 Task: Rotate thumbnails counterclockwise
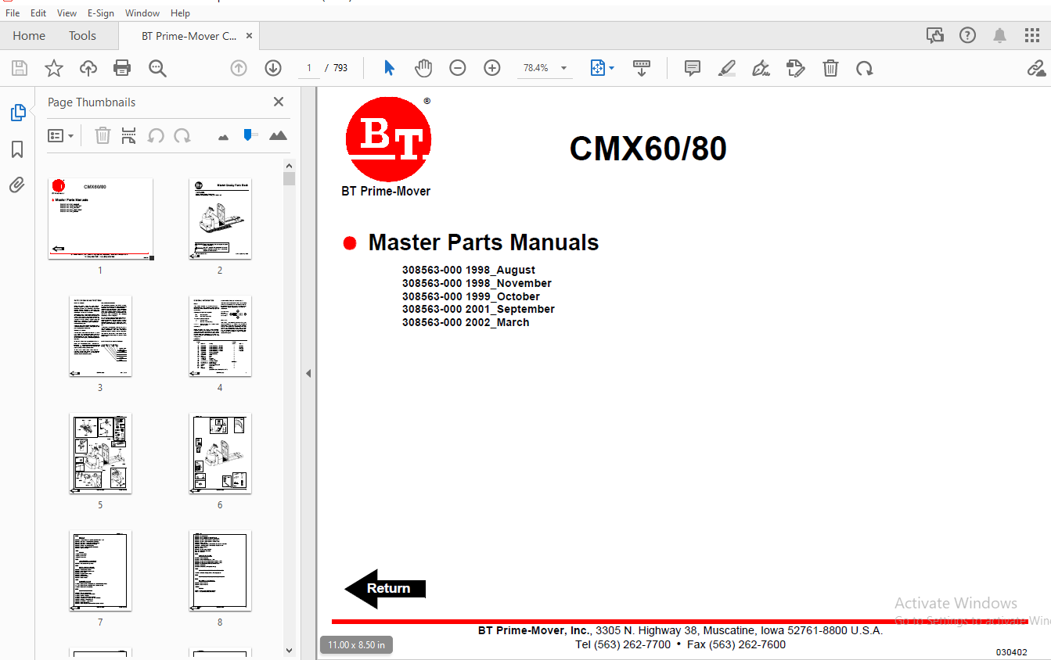156,136
